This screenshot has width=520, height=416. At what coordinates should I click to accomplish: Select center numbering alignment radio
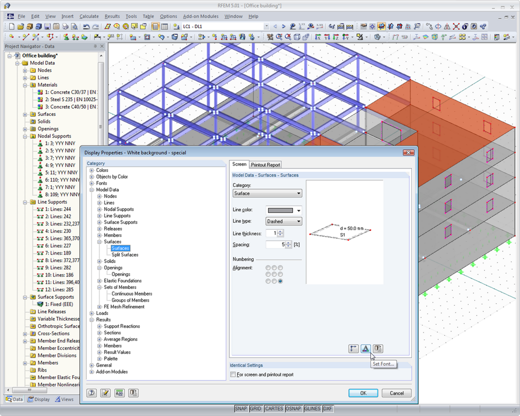coord(274,274)
